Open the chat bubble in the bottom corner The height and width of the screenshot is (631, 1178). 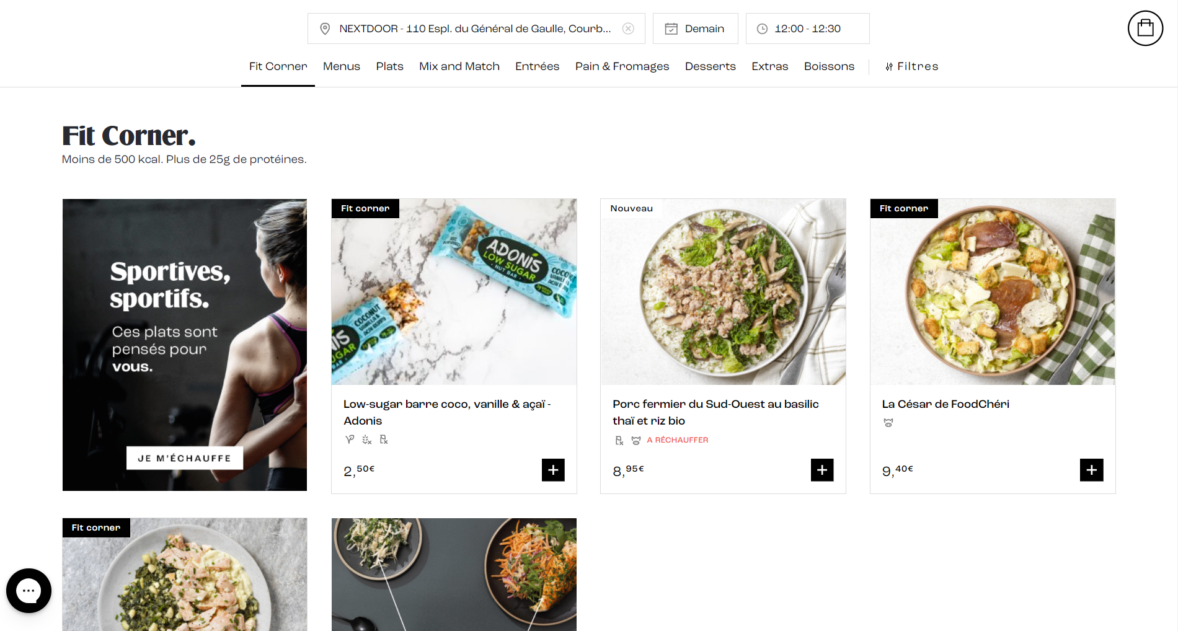coord(29,590)
